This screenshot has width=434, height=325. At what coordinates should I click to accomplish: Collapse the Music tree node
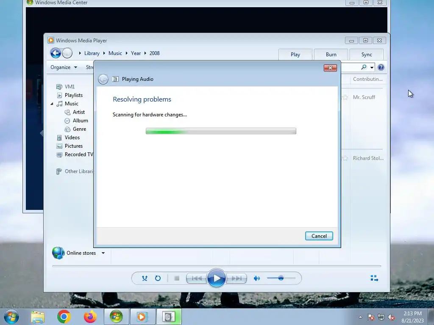pos(52,104)
